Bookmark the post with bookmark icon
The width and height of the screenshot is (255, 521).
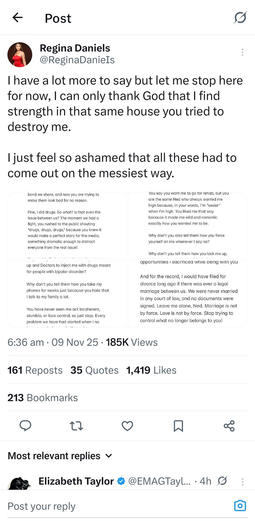coord(178,425)
